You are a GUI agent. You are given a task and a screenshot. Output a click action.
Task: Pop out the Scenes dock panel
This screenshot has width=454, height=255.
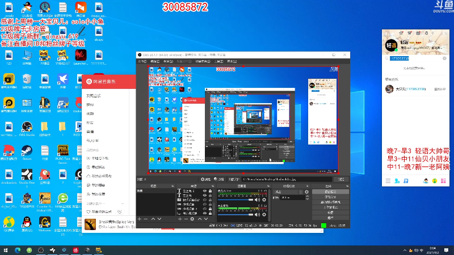[173, 186]
